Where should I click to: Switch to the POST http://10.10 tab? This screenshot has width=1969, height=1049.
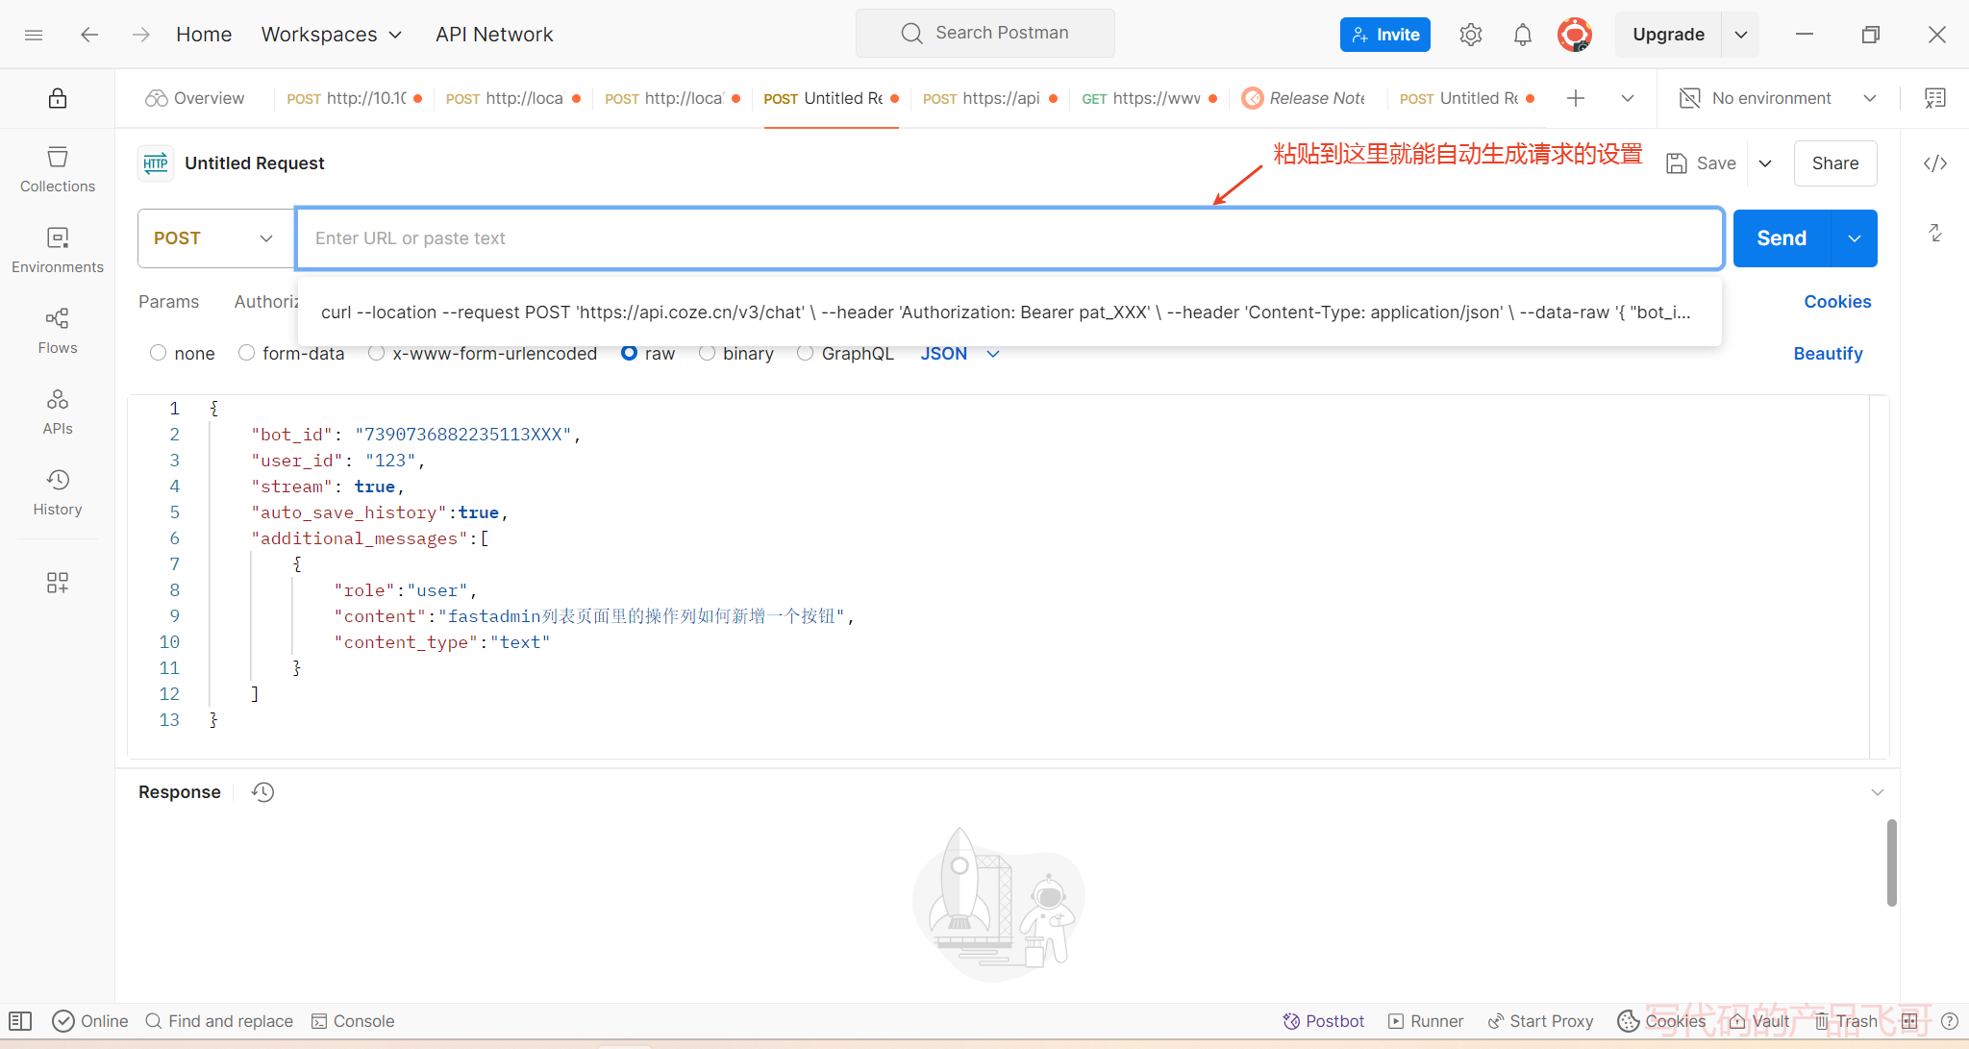tap(354, 98)
